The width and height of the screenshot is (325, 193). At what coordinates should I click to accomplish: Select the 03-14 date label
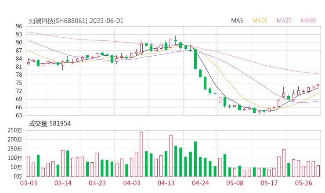(62, 183)
